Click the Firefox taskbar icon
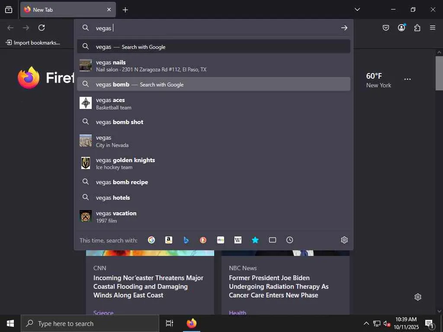Image resolution: width=443 pixels, height=332 pixels. [192, 323]
